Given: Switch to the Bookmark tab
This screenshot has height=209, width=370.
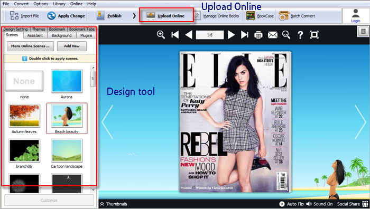Looking at the screenshot, I should 57,29.
